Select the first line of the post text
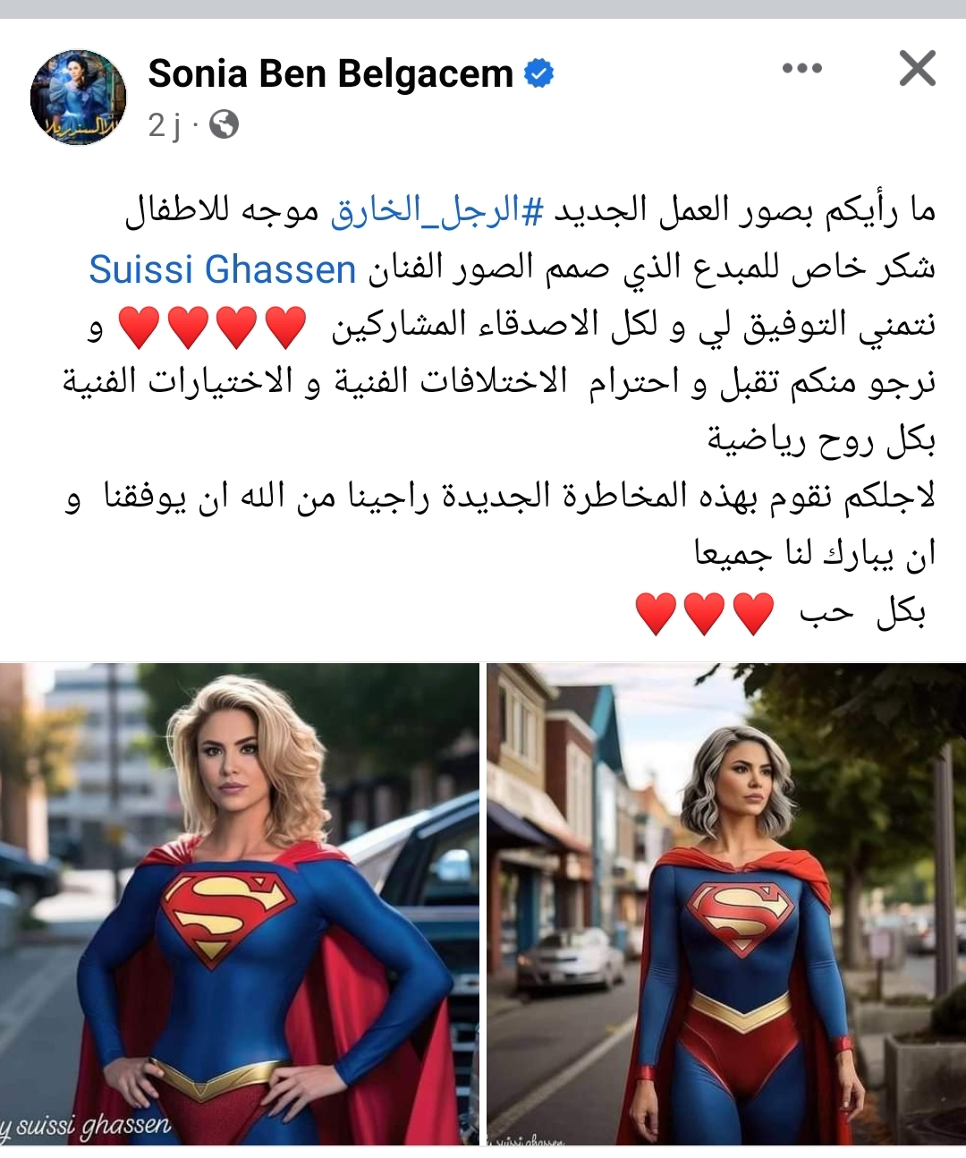966x1158 pixels. (x=528, y=212)
